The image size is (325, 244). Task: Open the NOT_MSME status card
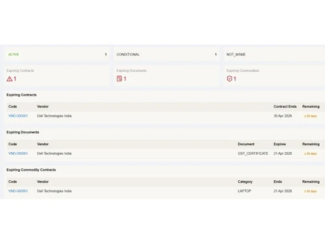point(274,54)
